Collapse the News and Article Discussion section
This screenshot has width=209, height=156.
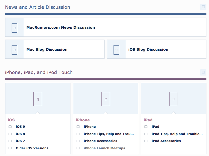203,7
